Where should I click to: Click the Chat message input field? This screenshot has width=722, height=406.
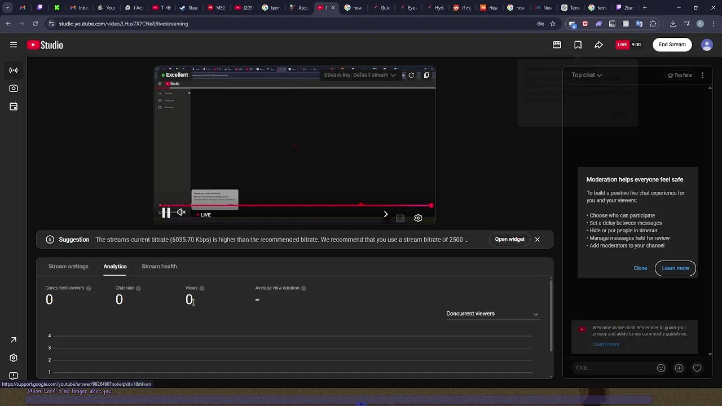pos(612,368)
